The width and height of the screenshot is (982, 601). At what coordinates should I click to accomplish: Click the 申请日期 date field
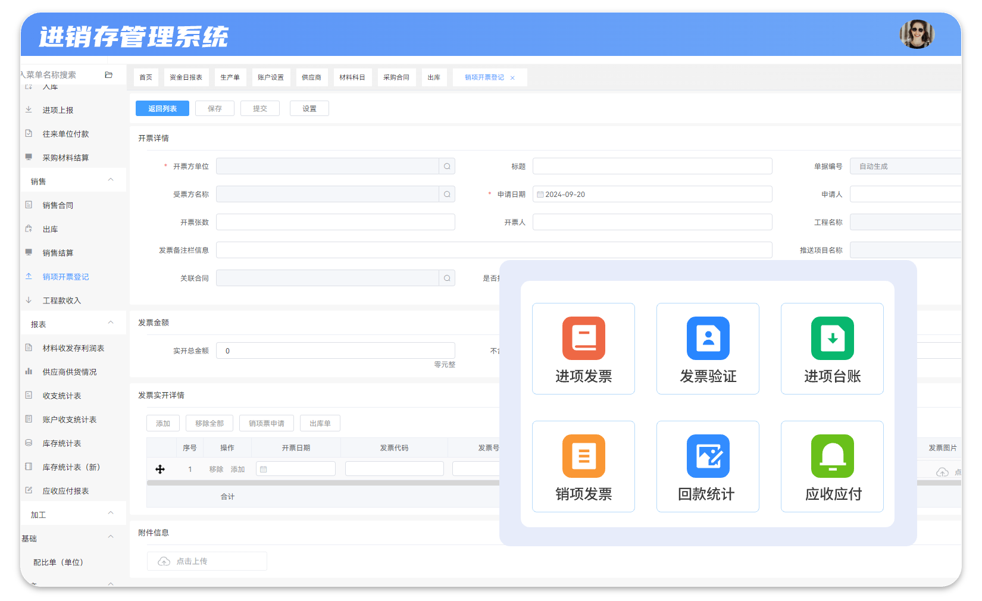click(652, 195)
